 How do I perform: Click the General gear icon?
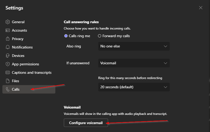pyautogui.click(x=8, y=22)
